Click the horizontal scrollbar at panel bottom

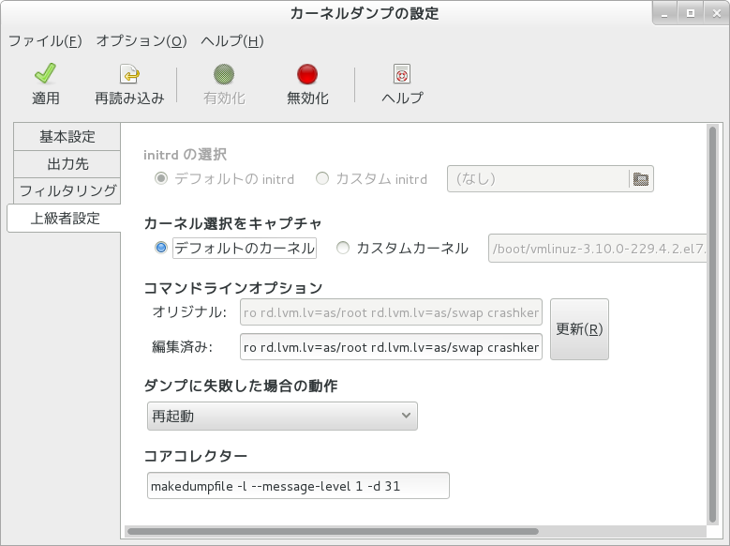tap(412, 531)
